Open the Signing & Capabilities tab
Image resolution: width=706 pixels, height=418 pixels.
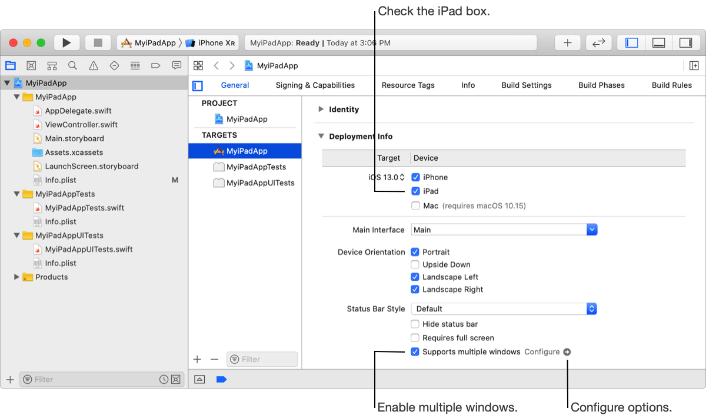coord(315,85)
